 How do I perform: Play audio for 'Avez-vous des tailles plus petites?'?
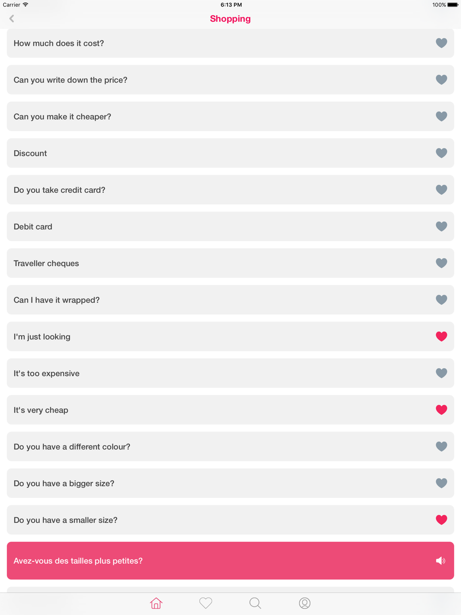pyautogui.click(x=441, y=561)
